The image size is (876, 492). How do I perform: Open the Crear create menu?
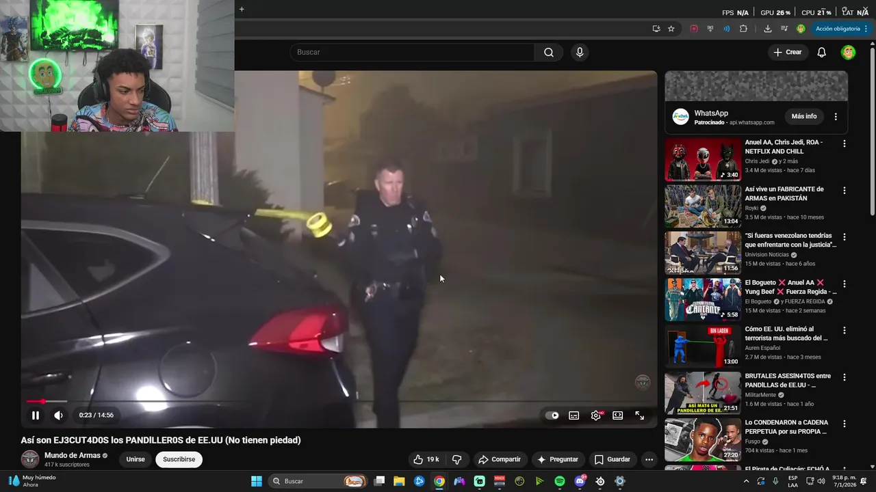(x=788, y=53)
